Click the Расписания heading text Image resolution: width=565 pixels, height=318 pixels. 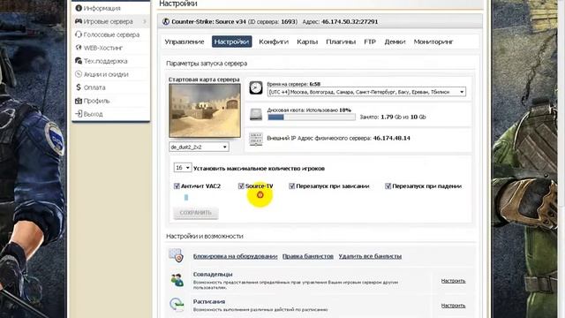pyautogui.click(x=209, y=301)
